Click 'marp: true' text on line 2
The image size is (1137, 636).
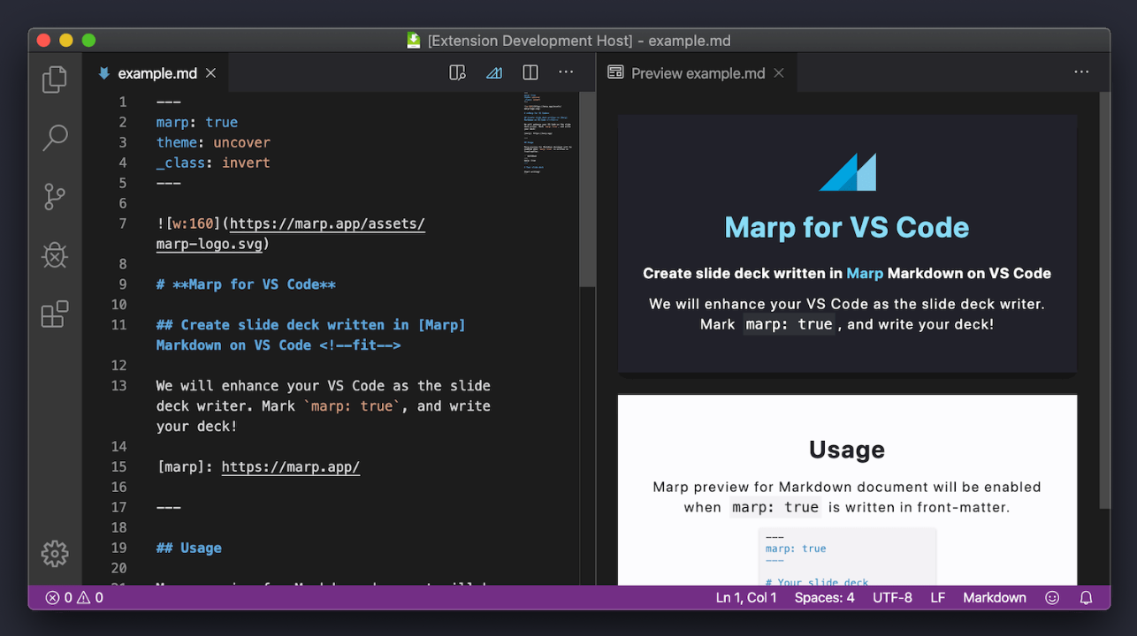point(197,122)
